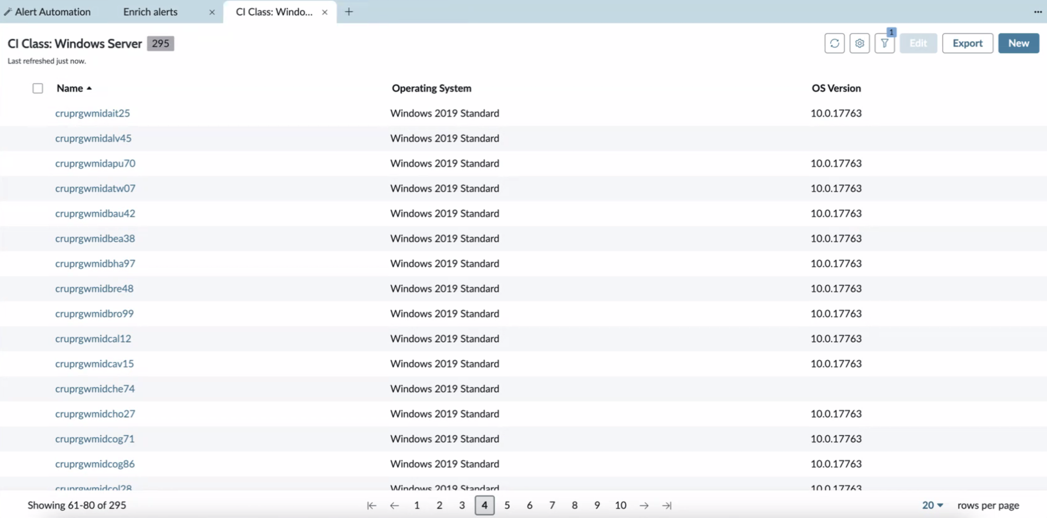Click the 'Last refreshed just now.' text

pos(47,61)
